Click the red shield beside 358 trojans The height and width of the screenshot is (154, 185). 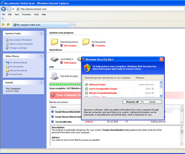click(x=61, y=63)
